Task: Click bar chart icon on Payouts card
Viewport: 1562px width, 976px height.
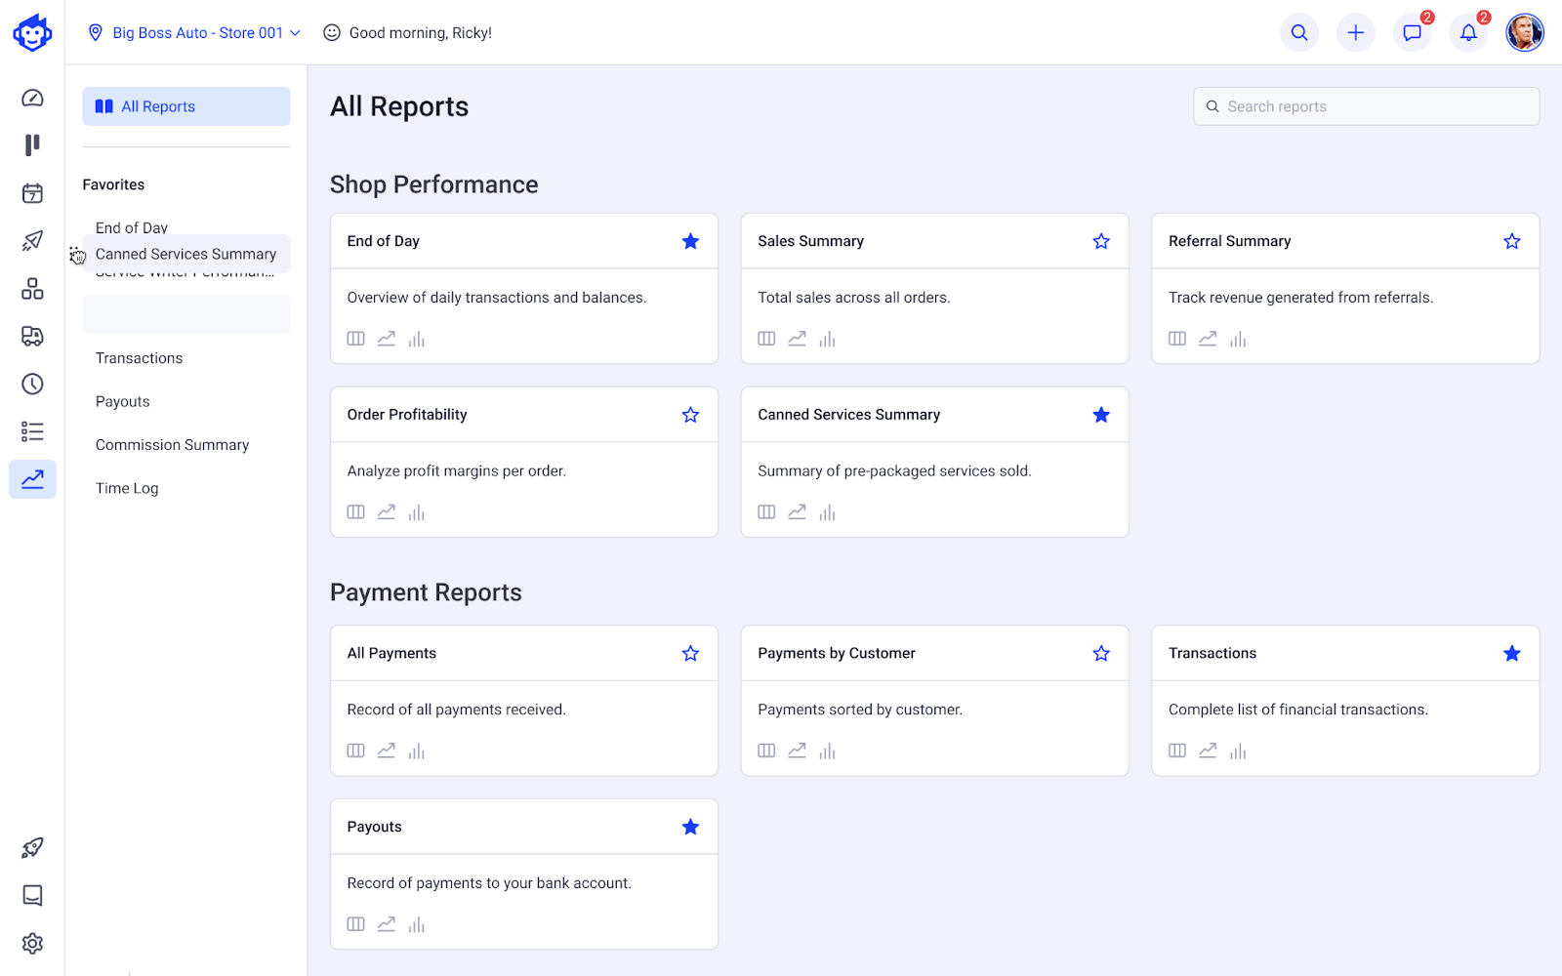Action: pyautogui.click(x=417, y=924)
